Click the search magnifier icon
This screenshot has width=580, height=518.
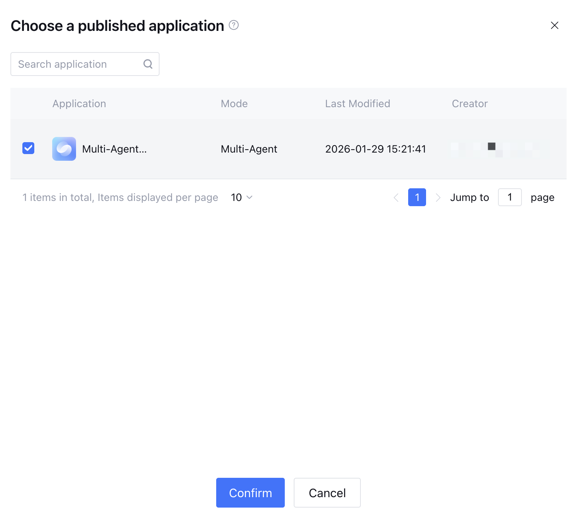tap(148, 64)
